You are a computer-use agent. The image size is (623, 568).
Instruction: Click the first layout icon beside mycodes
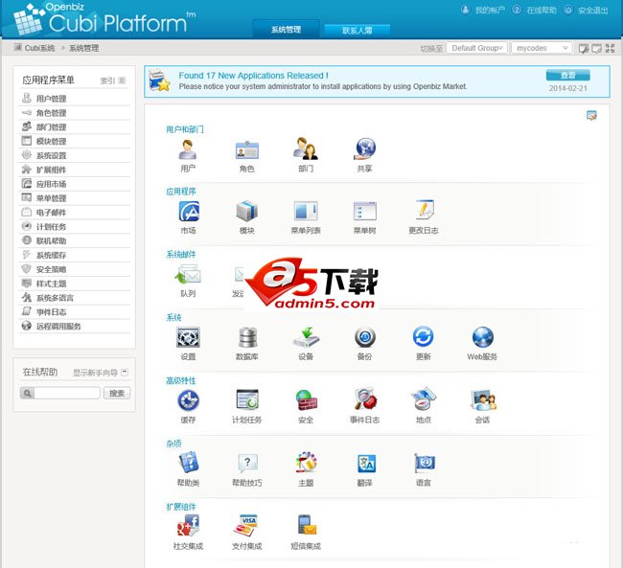[584, 49]
